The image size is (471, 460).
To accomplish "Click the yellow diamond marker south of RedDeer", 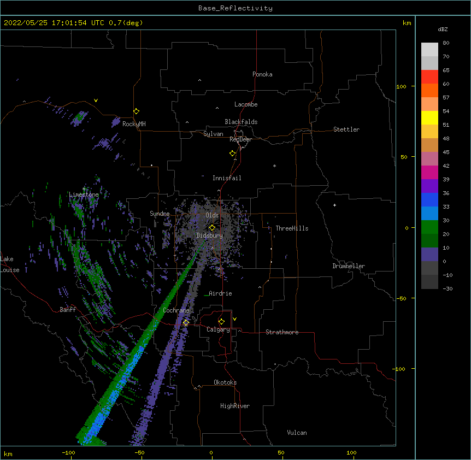I will click(x=233, y=154).
